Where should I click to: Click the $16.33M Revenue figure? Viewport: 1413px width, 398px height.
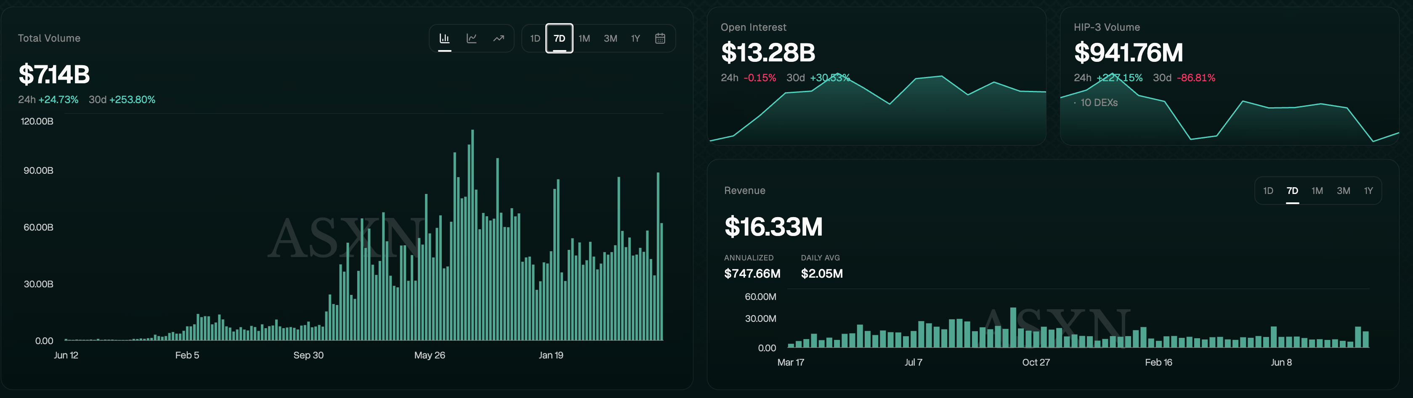coord(773,226)
